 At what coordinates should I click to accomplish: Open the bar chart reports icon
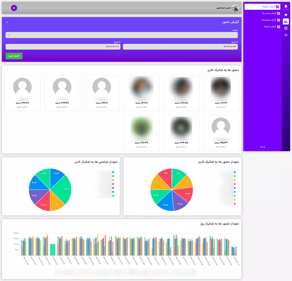(286, 21)
